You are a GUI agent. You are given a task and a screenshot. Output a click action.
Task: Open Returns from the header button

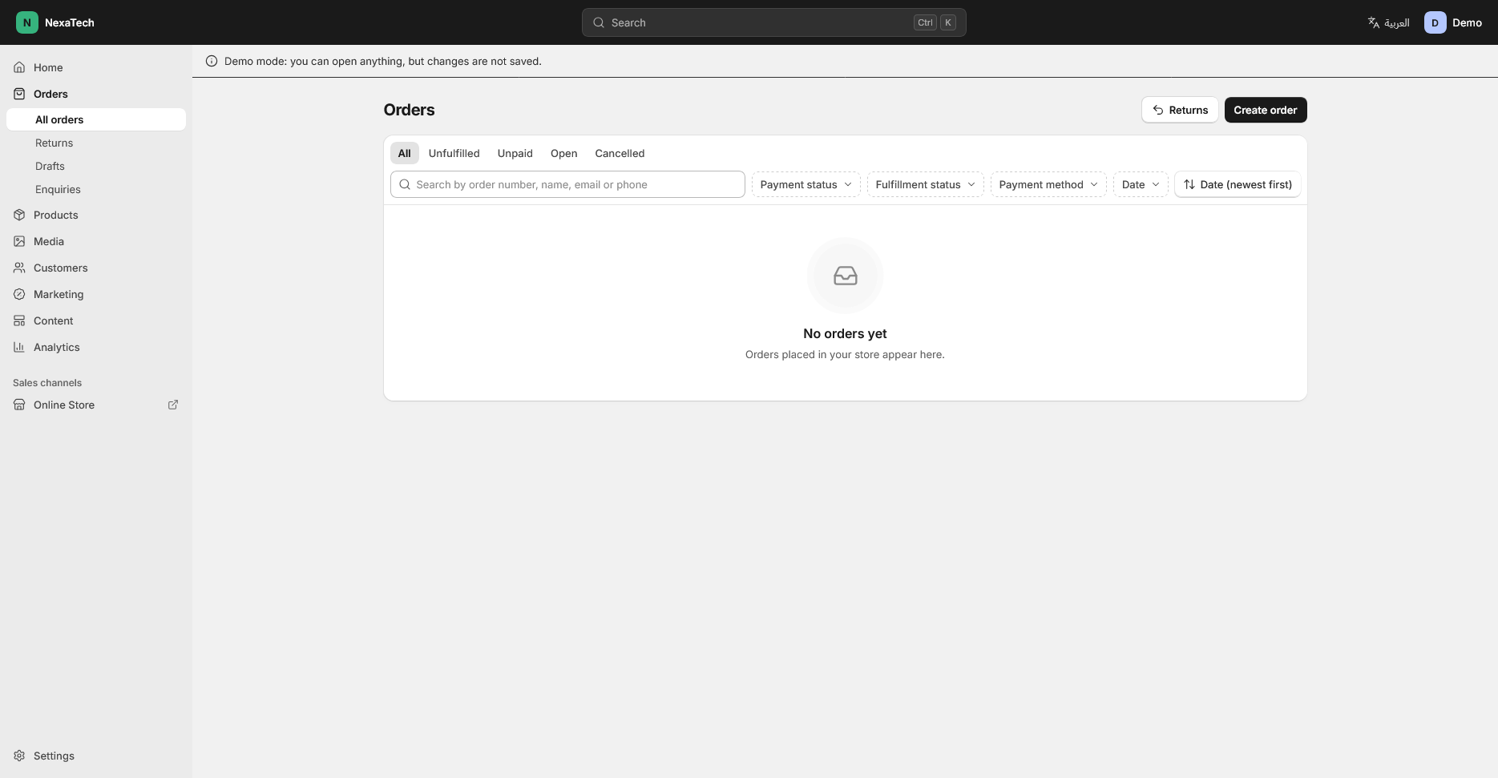click(1180, 110)
